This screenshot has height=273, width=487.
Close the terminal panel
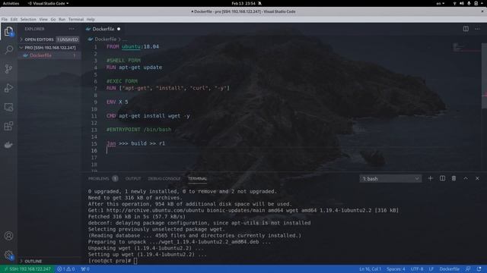coord(477,178)
